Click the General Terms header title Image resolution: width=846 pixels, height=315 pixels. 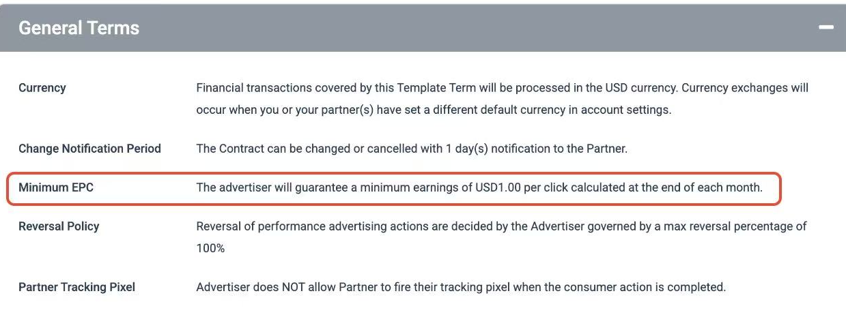pos(79,28)
